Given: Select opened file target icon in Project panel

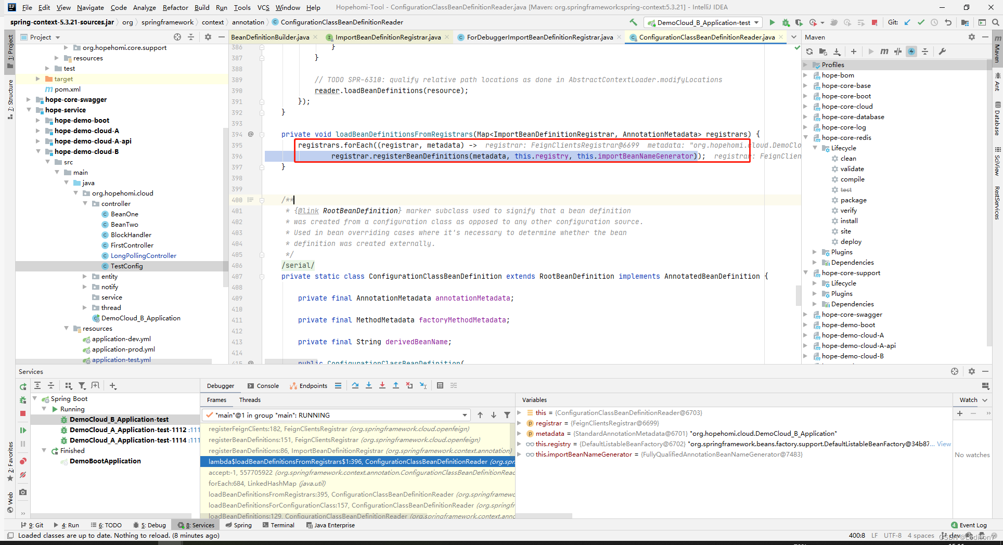Looking at the screenshot, I should (177, 37).
